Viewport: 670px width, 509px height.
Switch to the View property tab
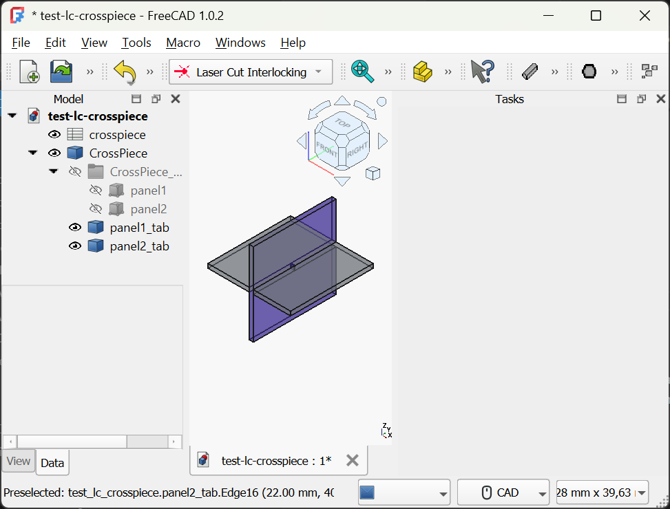tap(19, 461)
